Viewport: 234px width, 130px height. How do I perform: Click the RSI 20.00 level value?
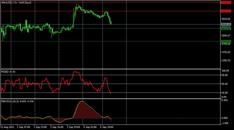(225, 93)
